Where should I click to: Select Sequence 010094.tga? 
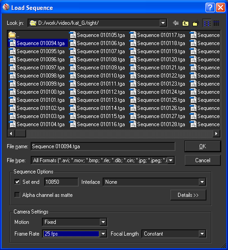pos(38,43)
